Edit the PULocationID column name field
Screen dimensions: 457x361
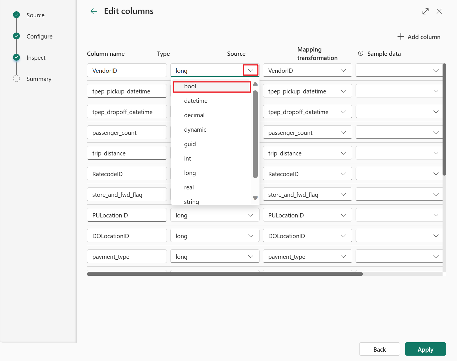pos(127,215)
